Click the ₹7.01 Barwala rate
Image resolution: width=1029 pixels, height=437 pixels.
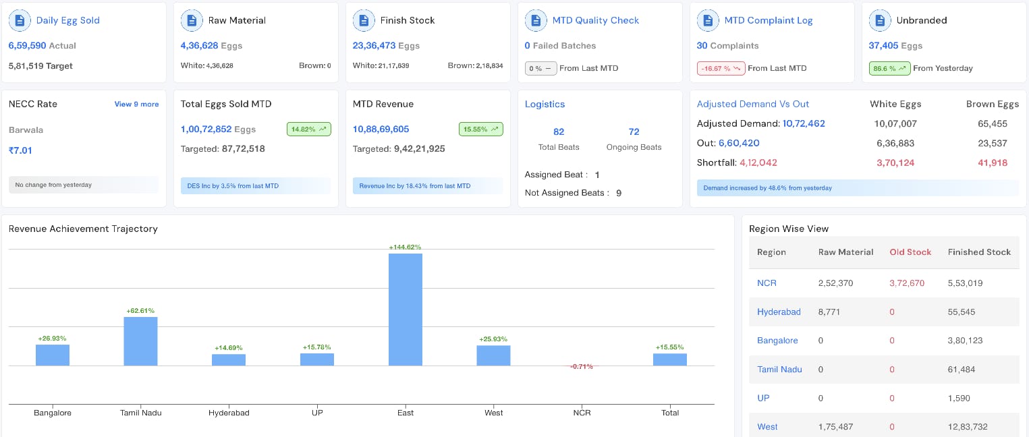click(20, 150)
